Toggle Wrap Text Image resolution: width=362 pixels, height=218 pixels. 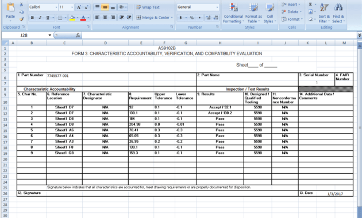click(148, 7)
